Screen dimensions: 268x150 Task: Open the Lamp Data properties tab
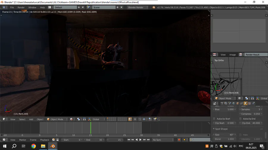click(x=245, y=103)
